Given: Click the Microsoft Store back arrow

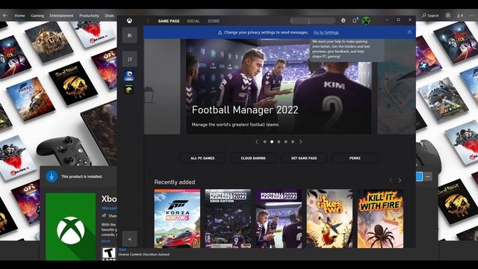Looking at the screenshot, I should pyautogui.click(x=5, y=15).
